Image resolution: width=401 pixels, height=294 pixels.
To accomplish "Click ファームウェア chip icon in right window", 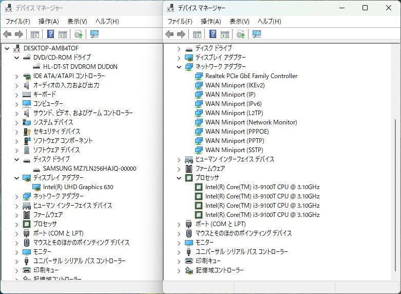I will click(189, 169).
